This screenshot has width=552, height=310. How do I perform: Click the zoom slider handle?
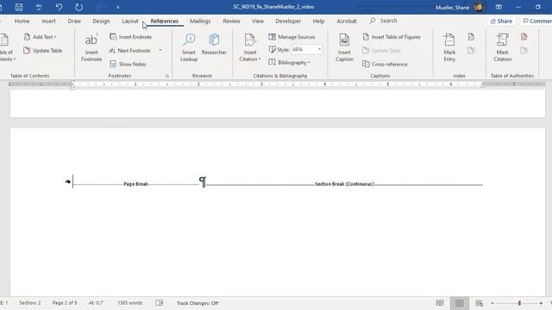point(519,303)
